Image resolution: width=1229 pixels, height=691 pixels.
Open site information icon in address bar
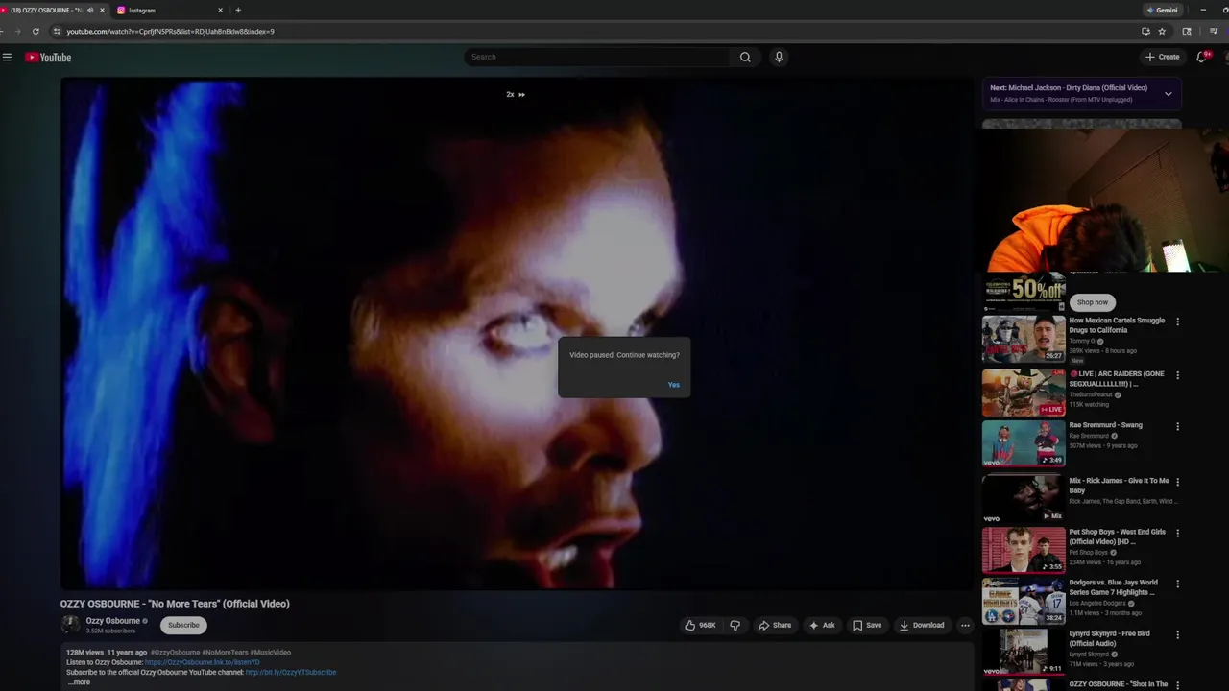(57, 31)
